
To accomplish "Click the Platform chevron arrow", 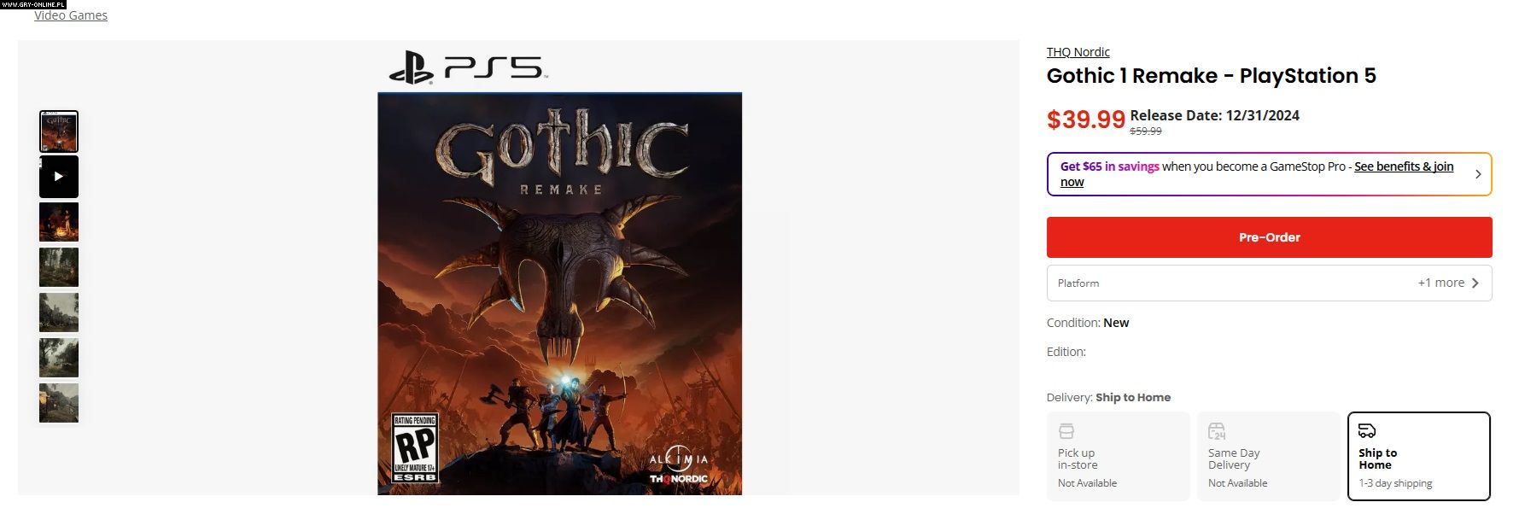I will [x=1475, y=283].
